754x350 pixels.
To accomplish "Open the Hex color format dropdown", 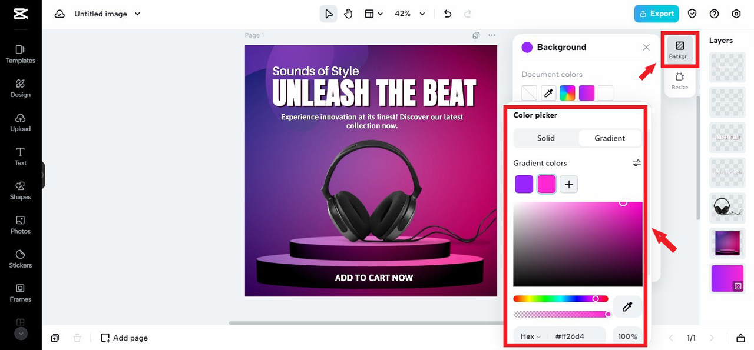I will click(531, 336).
